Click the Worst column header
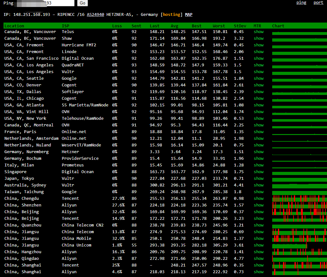The height and width of the screenshot is (277, 327). coord(219,26)
